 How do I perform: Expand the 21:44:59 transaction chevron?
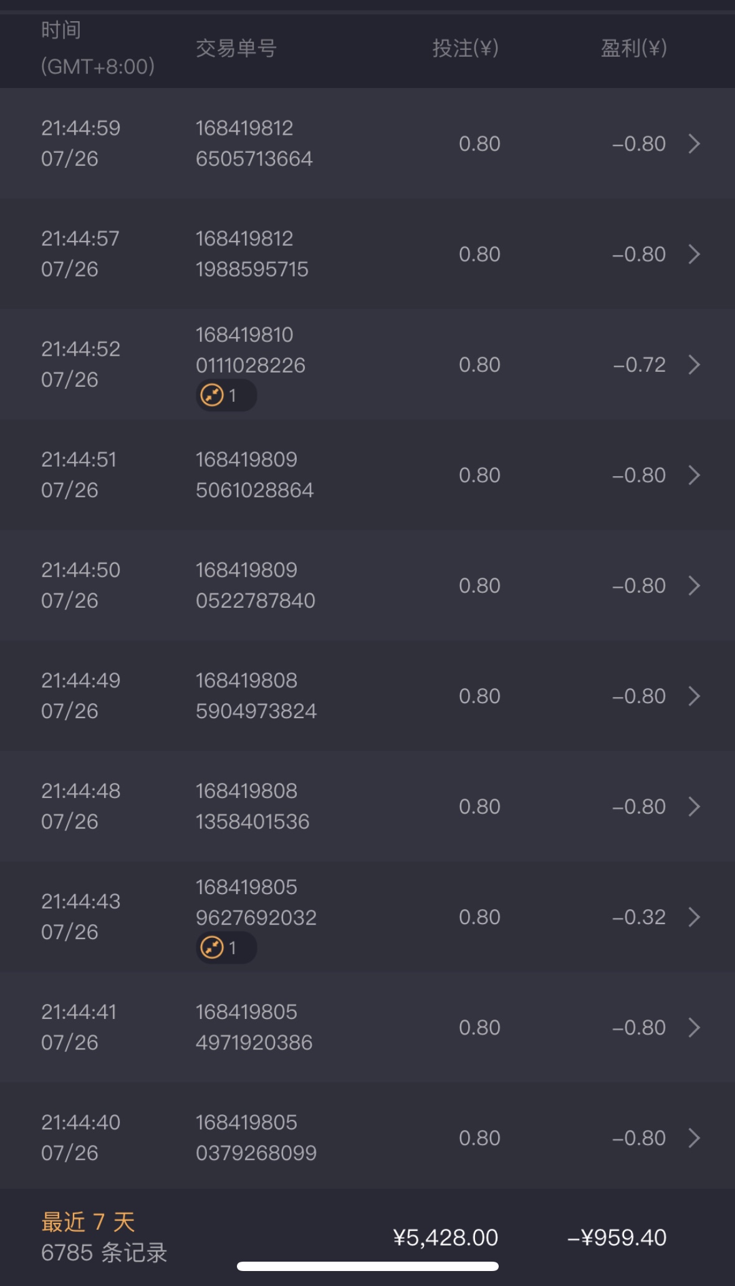pyautogui.click(x=694, y=144)
